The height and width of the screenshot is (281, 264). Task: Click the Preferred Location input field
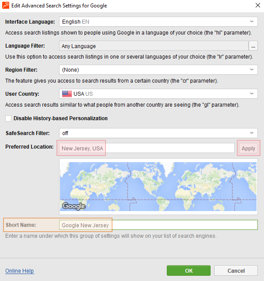pos(147,148)
